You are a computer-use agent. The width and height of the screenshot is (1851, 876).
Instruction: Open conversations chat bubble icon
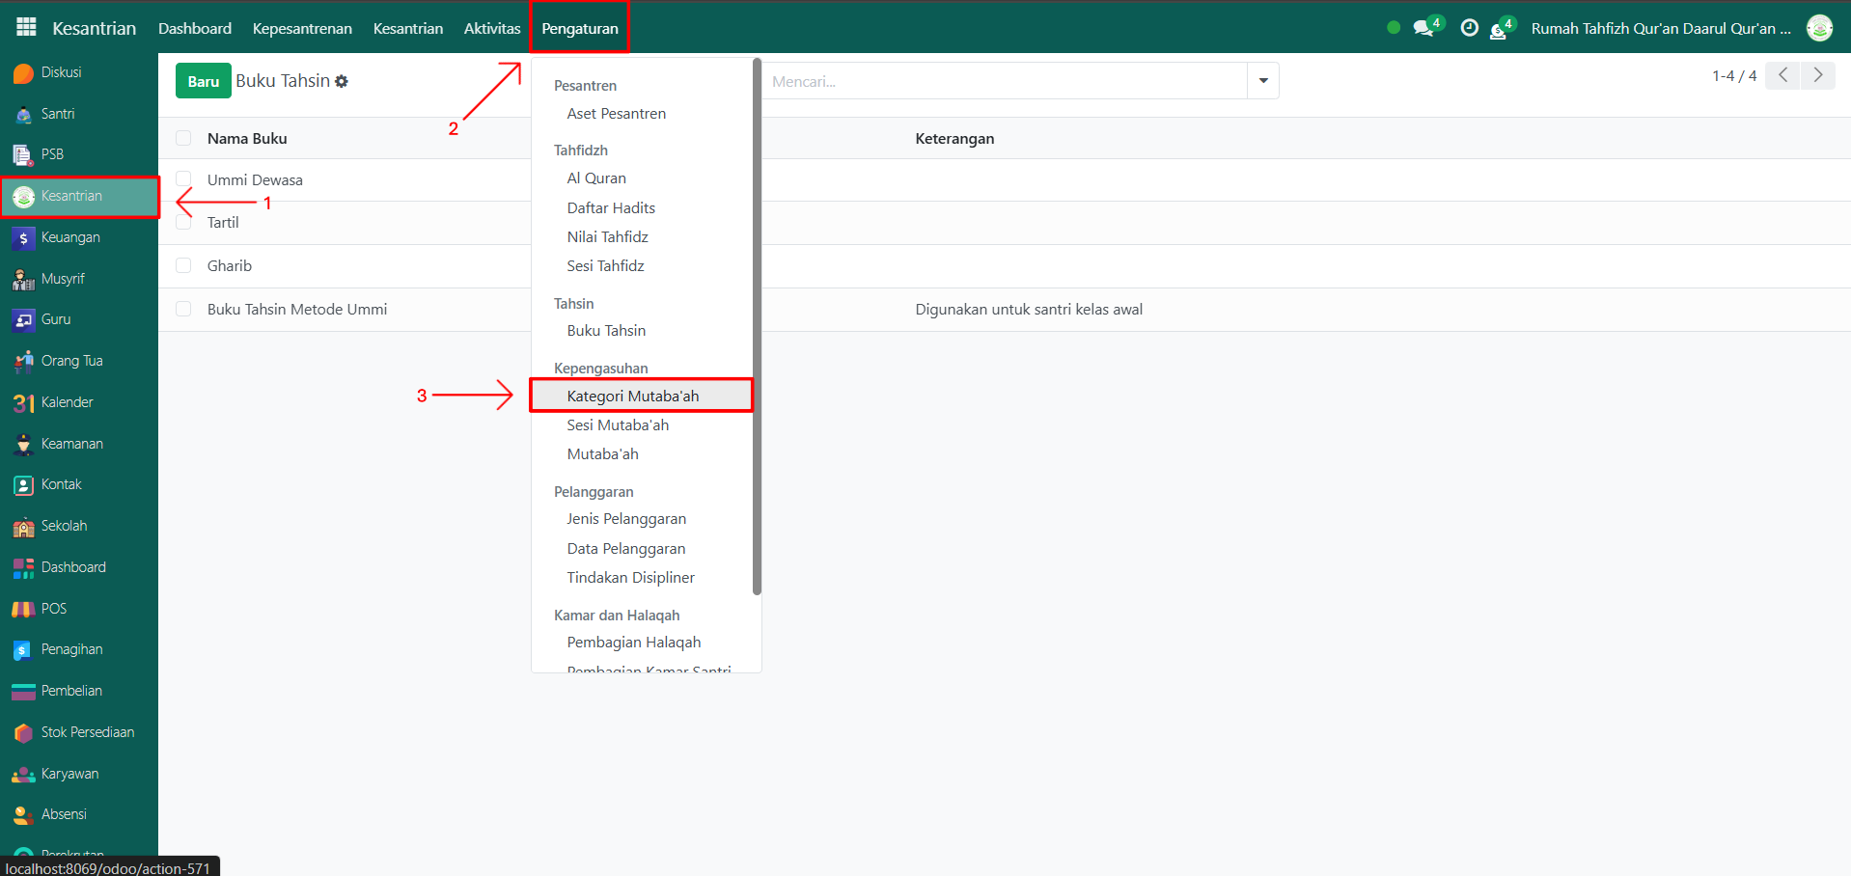coord(1423,28)
